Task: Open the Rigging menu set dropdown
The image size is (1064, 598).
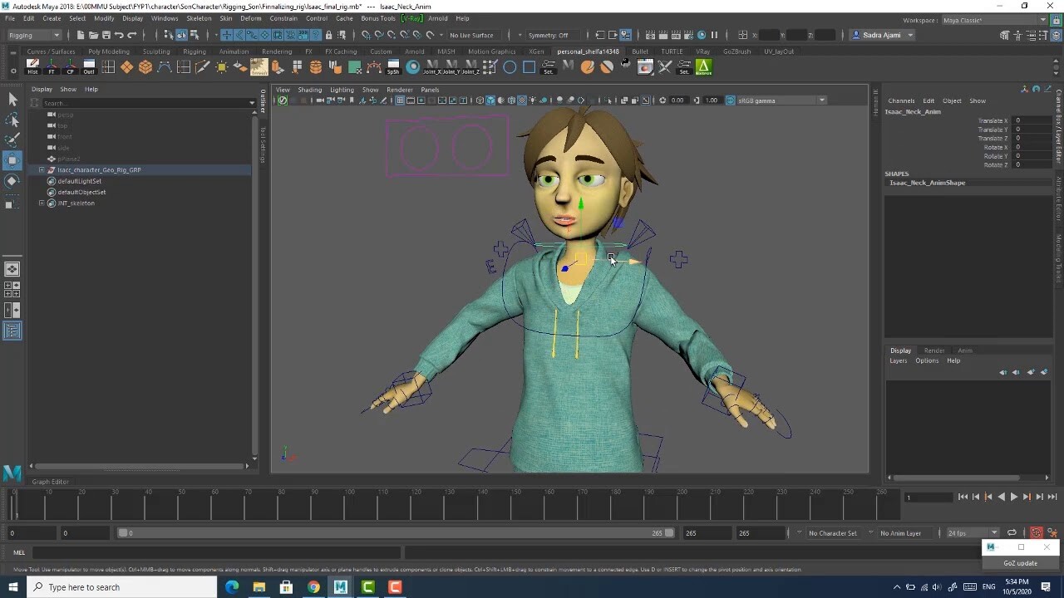Action: (33, 35)
